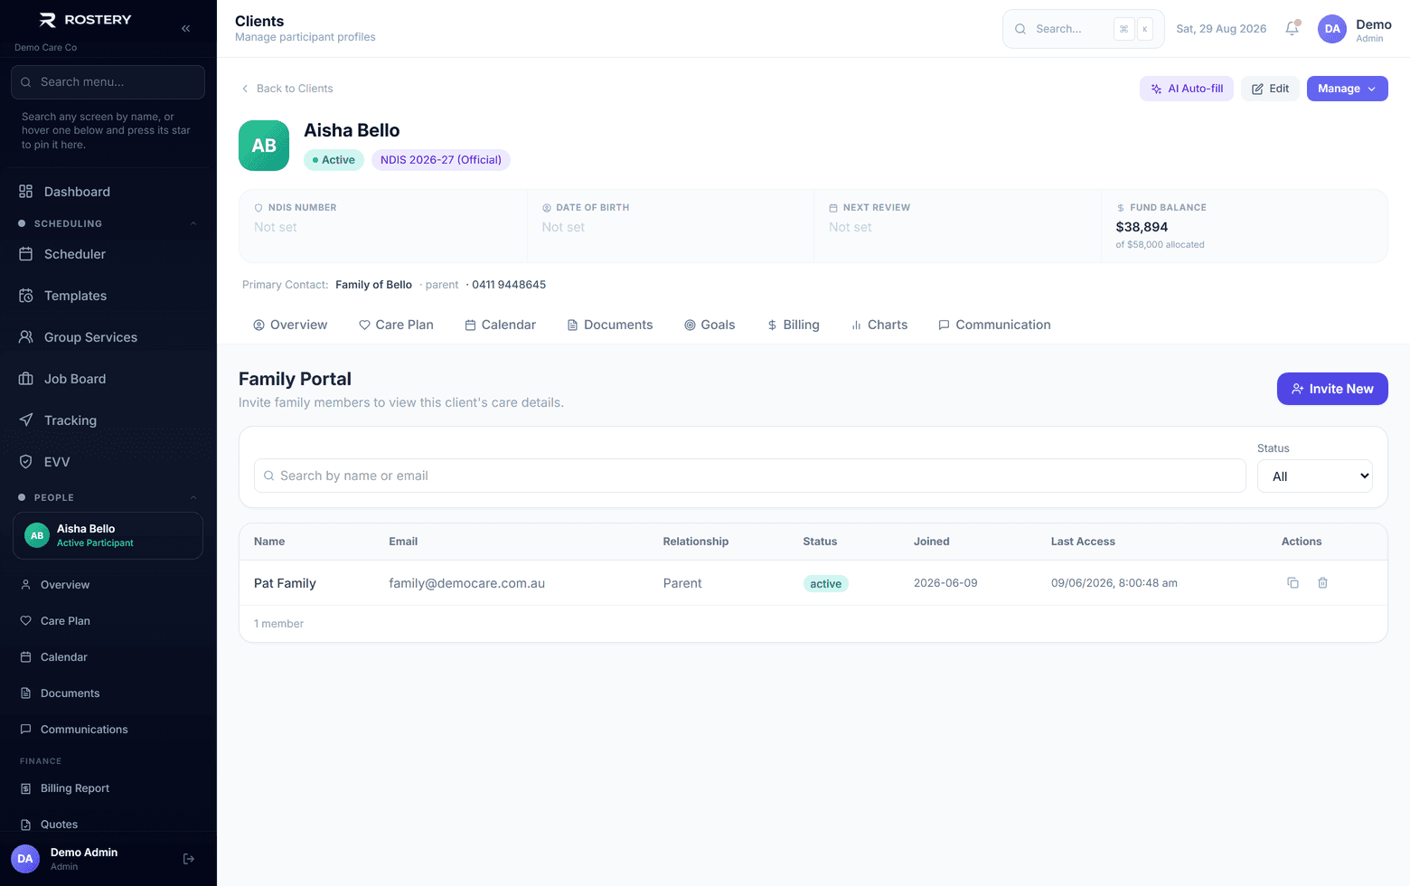Click the family@democare.com.au email cell
The height and width of the screenshot is (886, 1410).
click(x=467, y=583)
